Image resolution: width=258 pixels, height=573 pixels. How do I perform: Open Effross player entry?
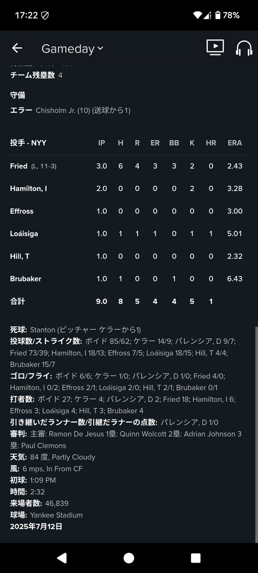click(21, 211)
